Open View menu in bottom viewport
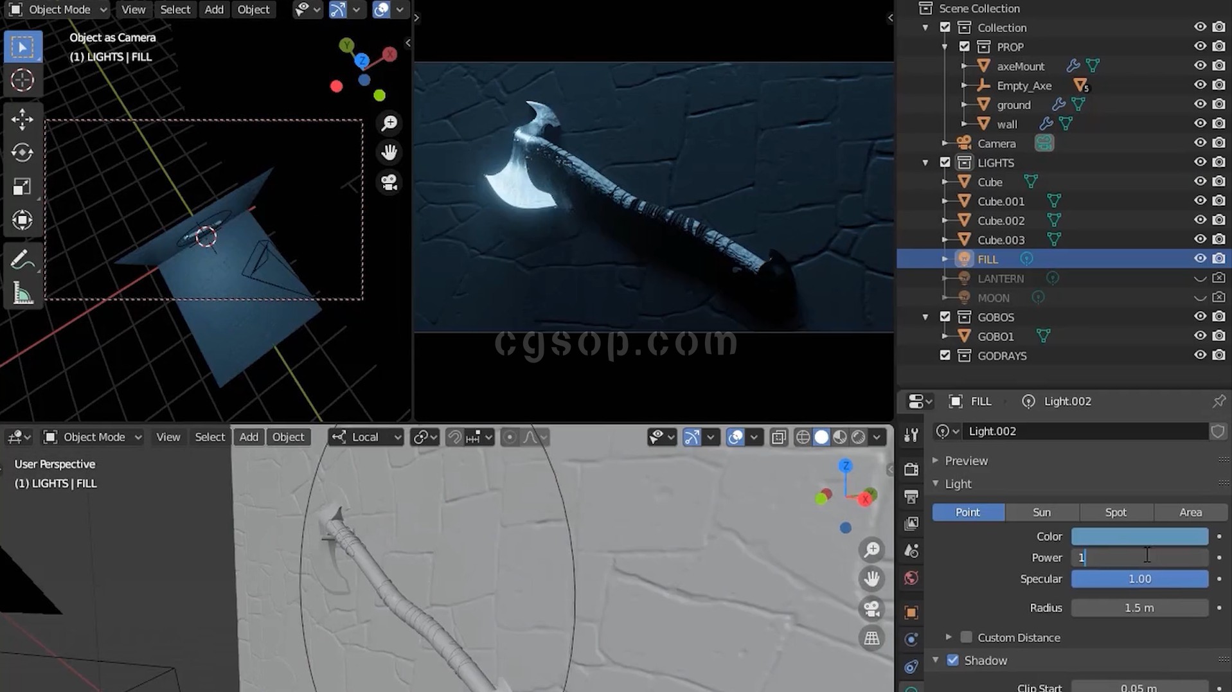Screen dimensions: 1232x692 [x=168, y=438]
